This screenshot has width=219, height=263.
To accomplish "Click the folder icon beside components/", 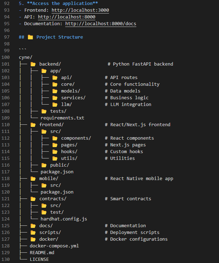I will coord(55,138).
